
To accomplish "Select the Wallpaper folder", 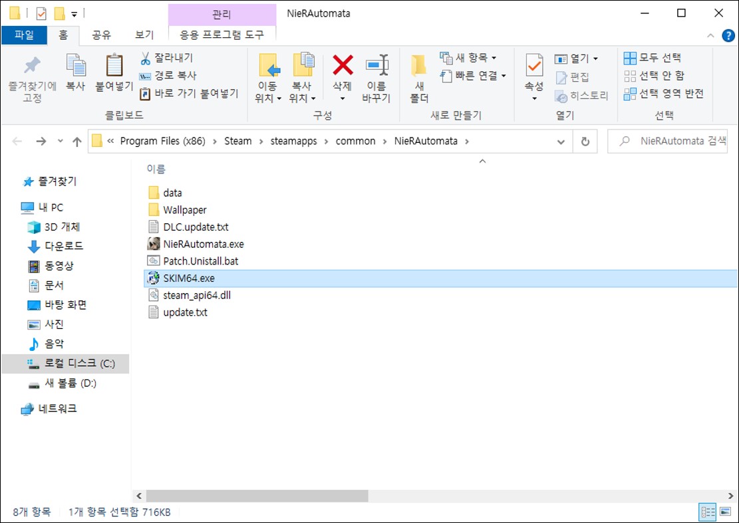I will (177, 210).
